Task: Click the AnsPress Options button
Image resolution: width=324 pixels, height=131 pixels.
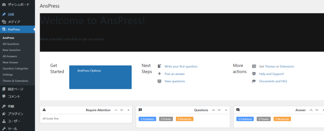Action: (x=100, y=77)
